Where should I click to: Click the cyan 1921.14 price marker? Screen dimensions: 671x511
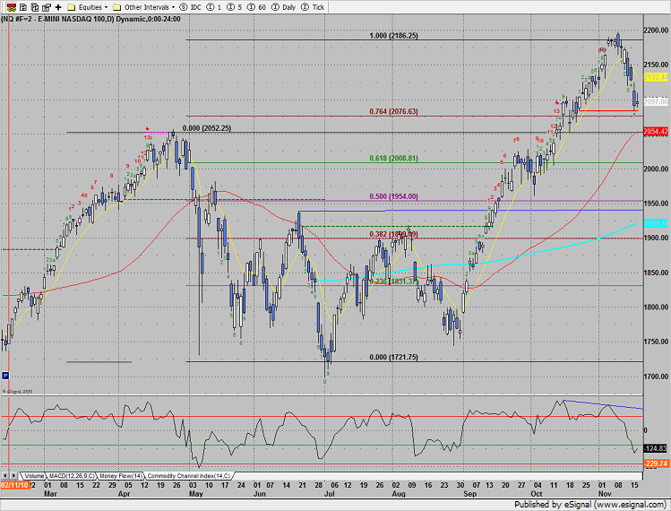coord(656,223)
